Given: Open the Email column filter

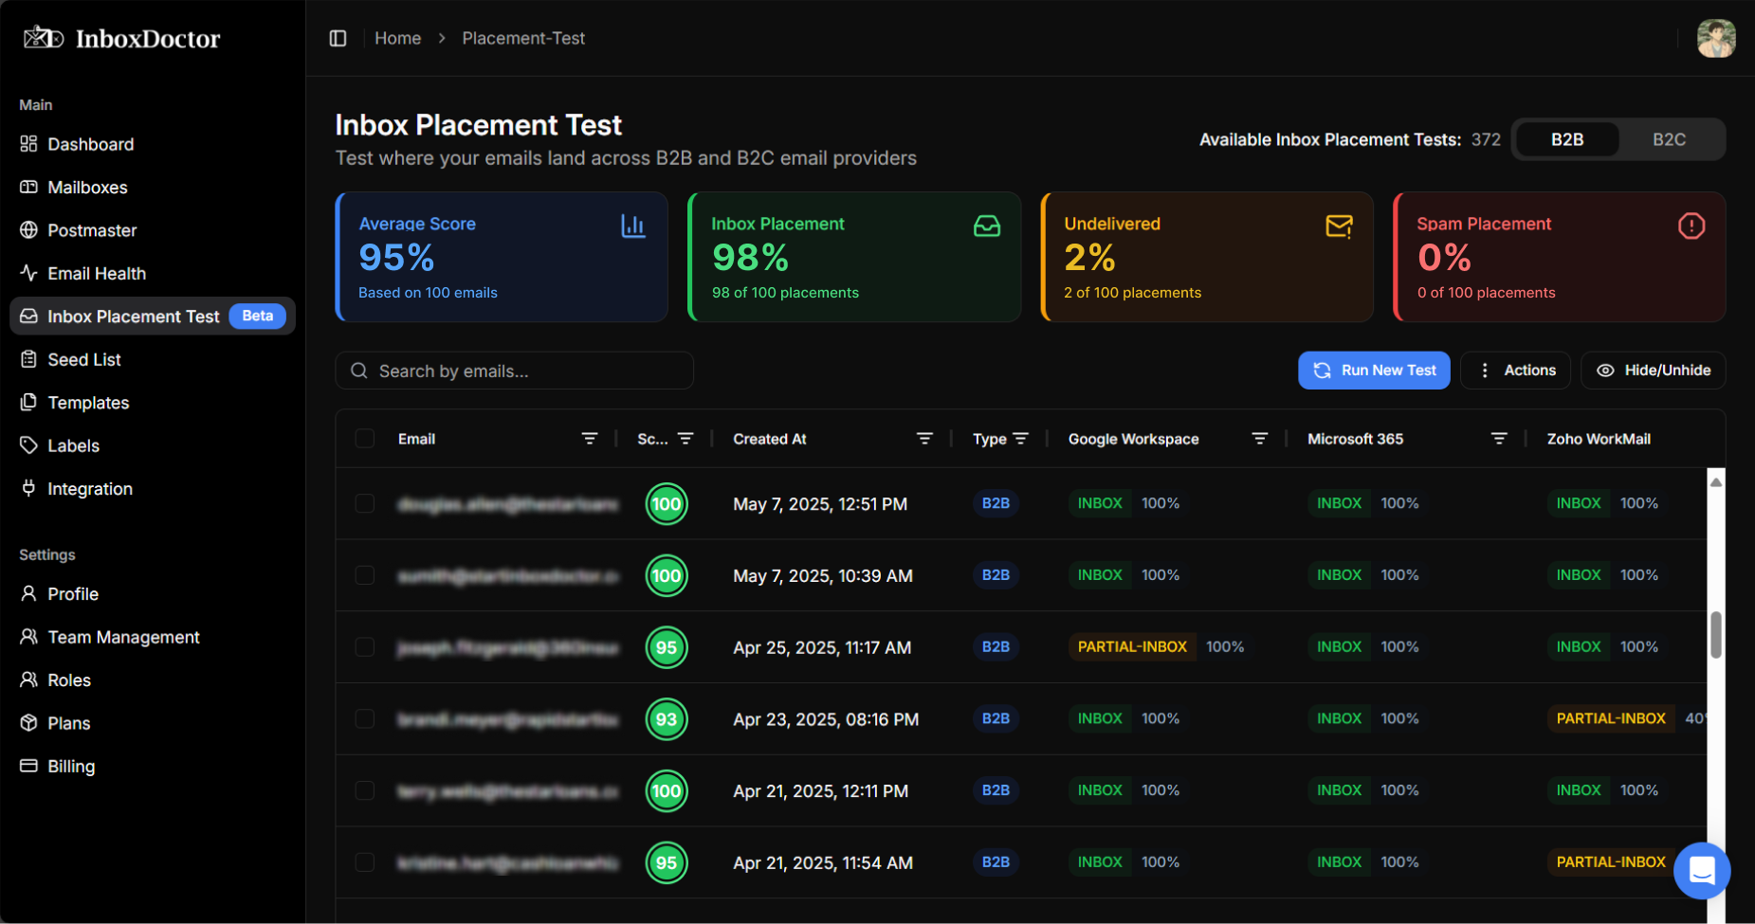Looking at the screenshot, I should click(x=589, y=439).
